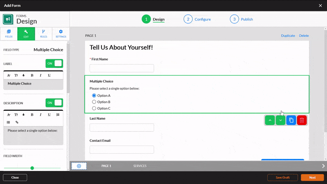This screenshot has width=327, height=184.
Task: Click the form canvas scrollbar
Action: click(325, 81)
